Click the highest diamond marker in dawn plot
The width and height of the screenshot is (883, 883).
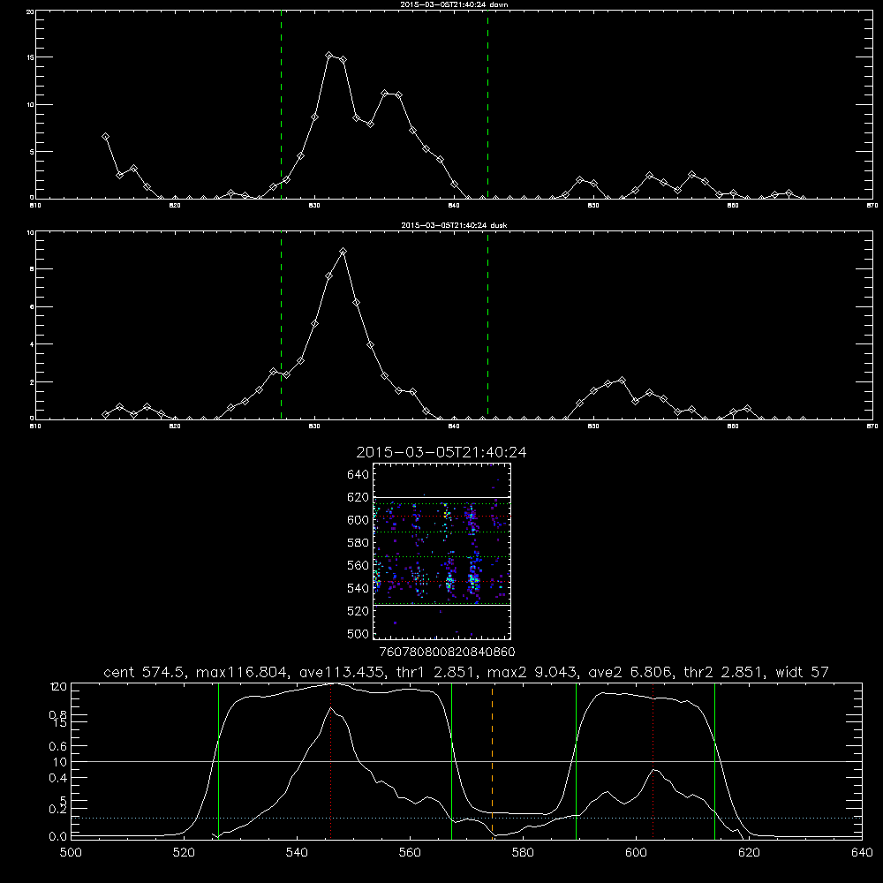pos(328,55)
